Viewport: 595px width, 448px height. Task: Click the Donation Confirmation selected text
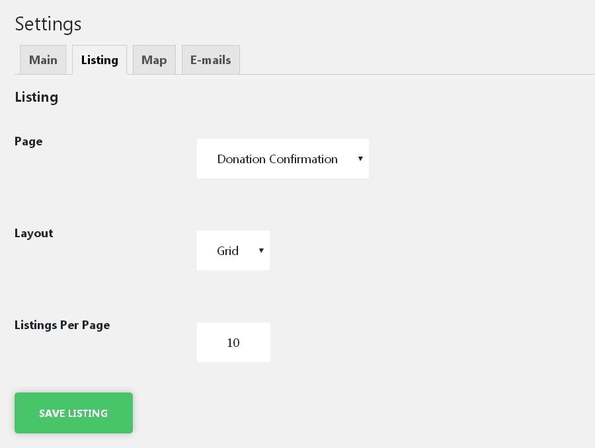[x=277, y=159]
